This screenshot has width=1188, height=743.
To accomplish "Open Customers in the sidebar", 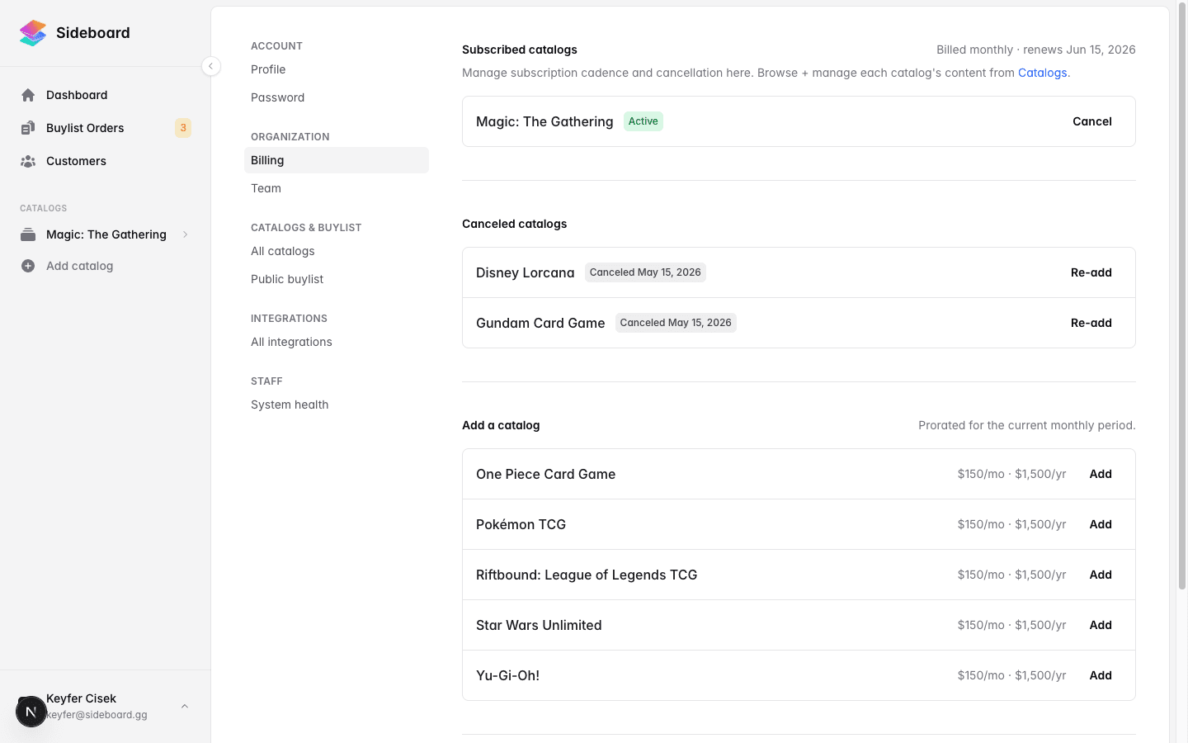I will click(x=76, y=161).
